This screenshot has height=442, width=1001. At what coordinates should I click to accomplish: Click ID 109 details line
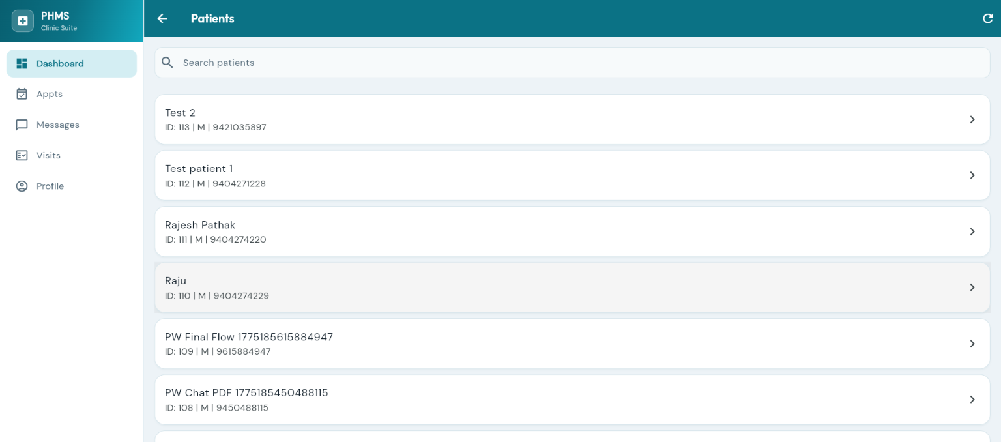tap(218, 352)
